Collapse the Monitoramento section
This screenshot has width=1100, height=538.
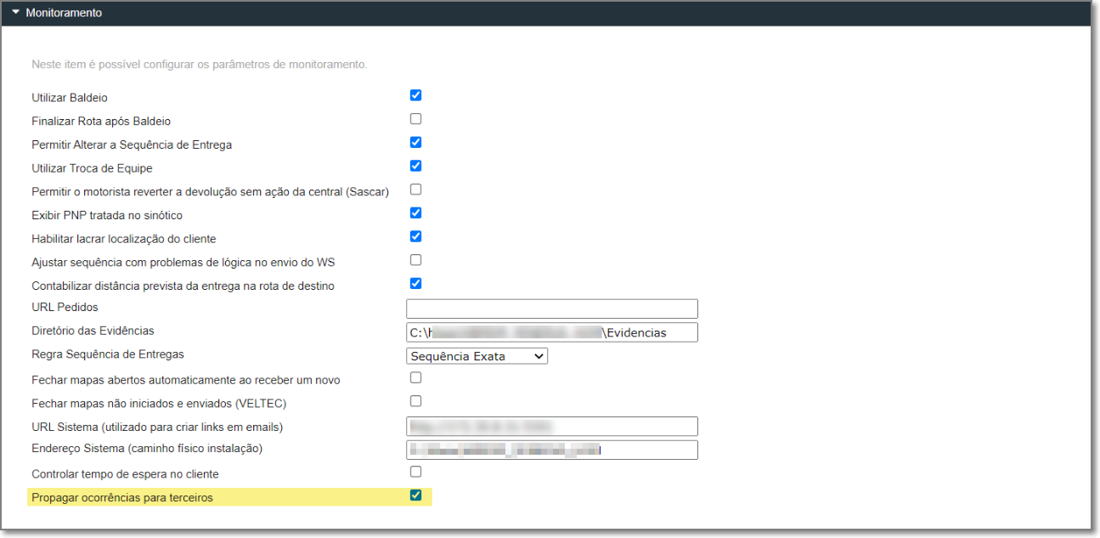click(15, 13)
